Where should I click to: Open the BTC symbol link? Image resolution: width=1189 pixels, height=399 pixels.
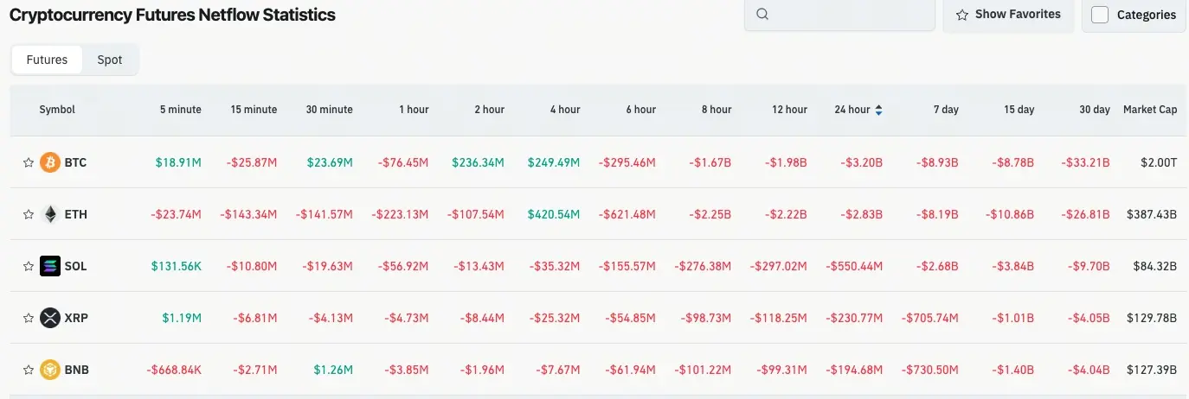[x=75, y=162]
